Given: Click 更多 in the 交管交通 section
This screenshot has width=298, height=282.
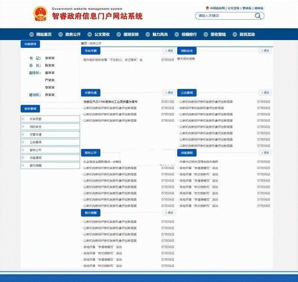Looking at the screenshot, I should click(x=169, y=93).
